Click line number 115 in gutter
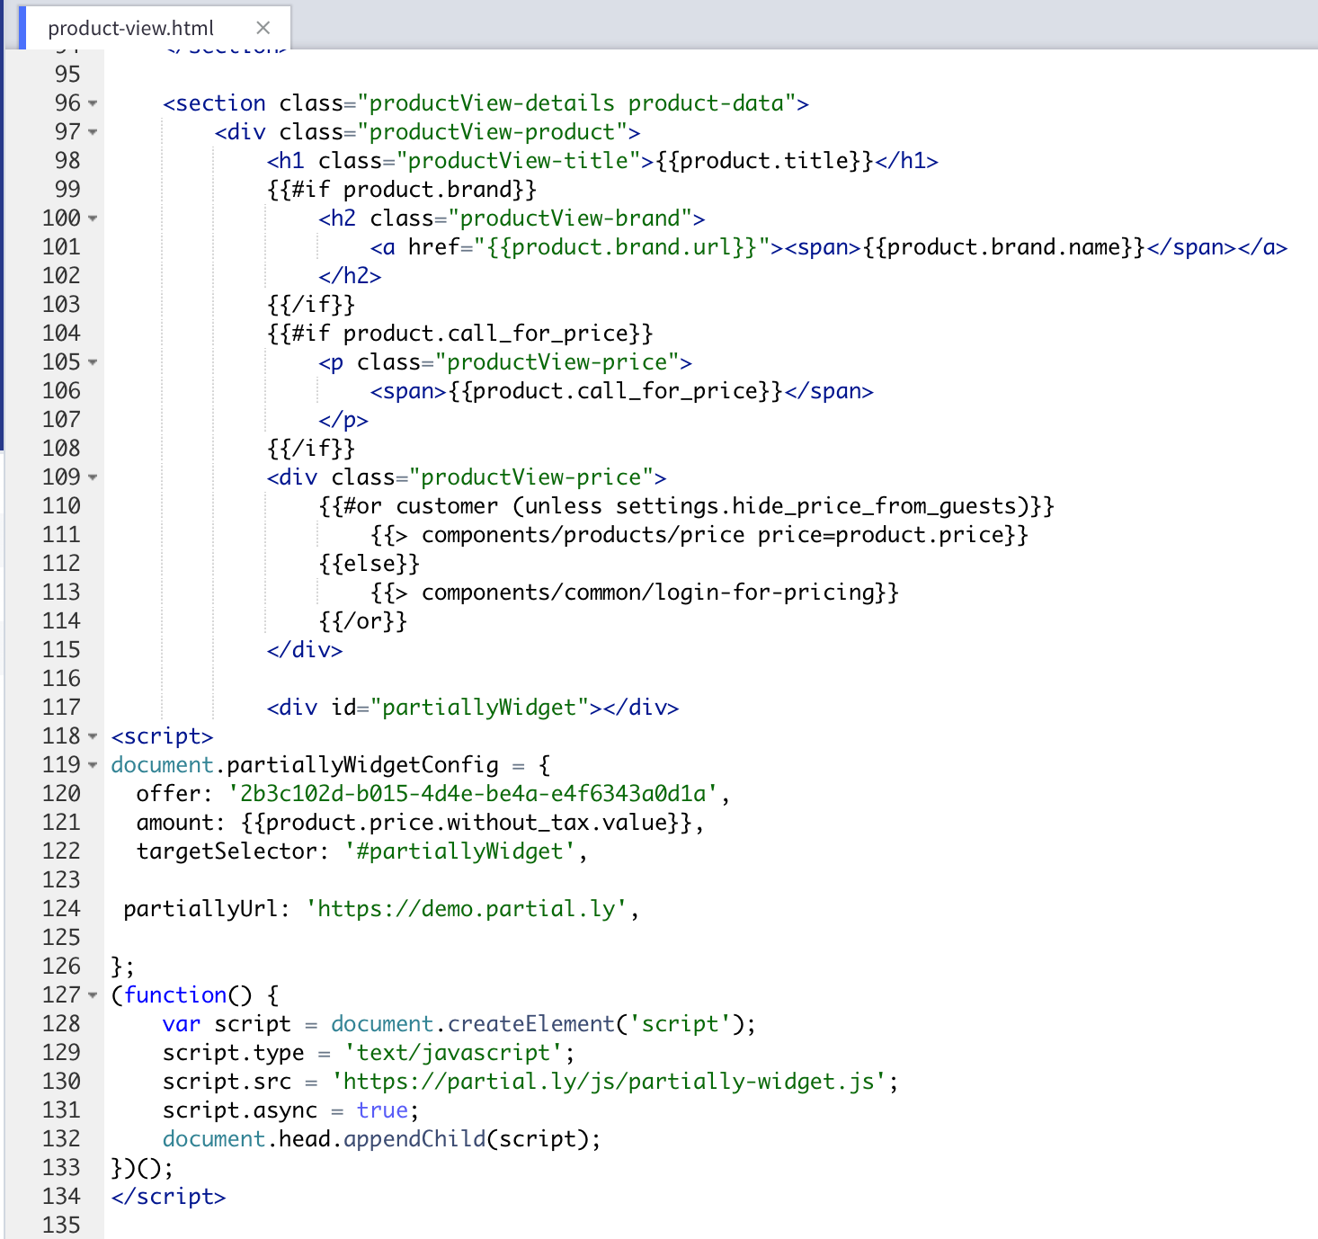This screenshot has width=1318, height=1239. pos(61,649)
